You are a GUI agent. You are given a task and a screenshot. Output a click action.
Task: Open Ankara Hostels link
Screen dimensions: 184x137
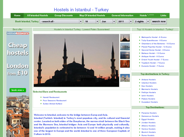click(x=149, y=80)
